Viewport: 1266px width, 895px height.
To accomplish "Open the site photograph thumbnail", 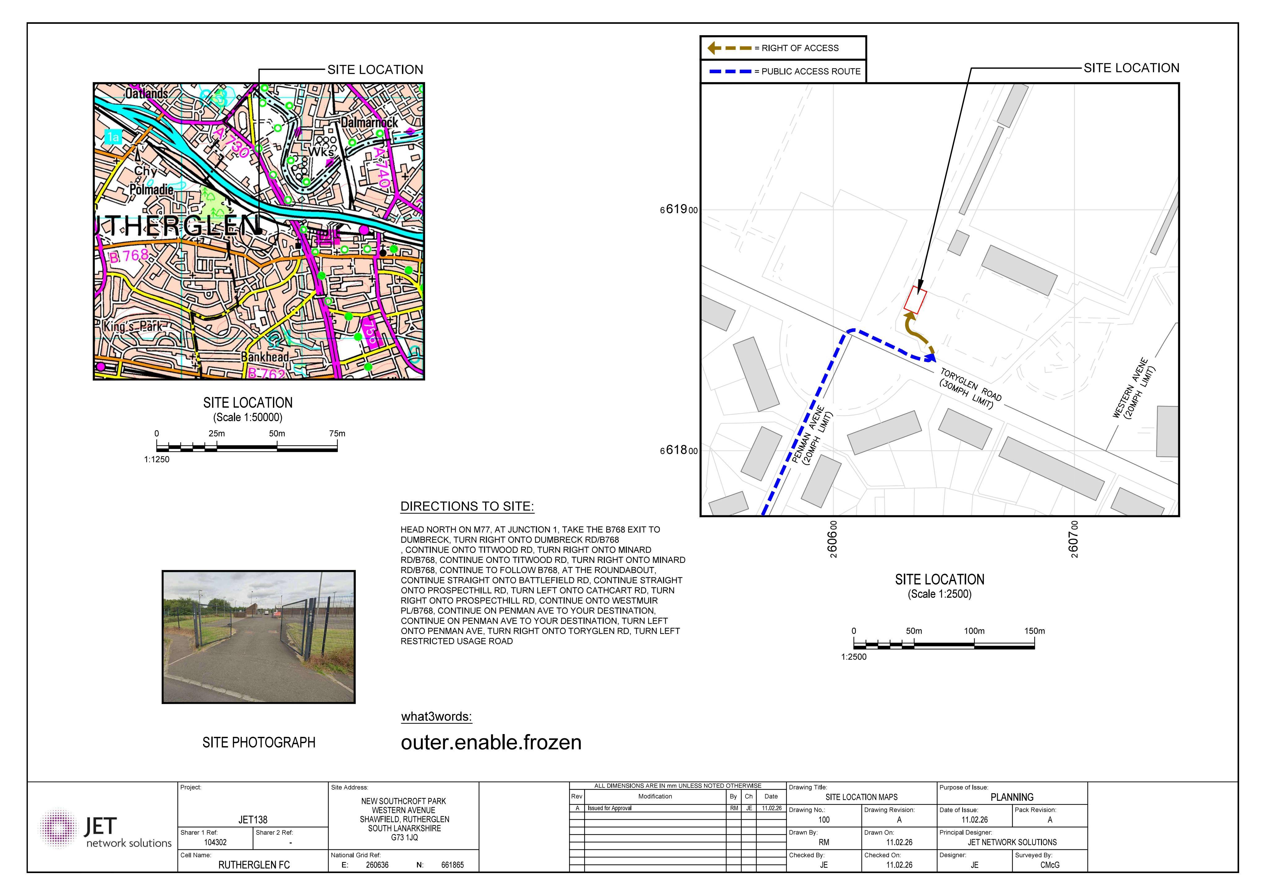I will tap(259, 637).
